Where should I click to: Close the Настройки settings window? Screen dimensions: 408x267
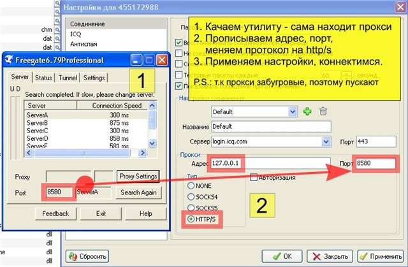point(400,7)
